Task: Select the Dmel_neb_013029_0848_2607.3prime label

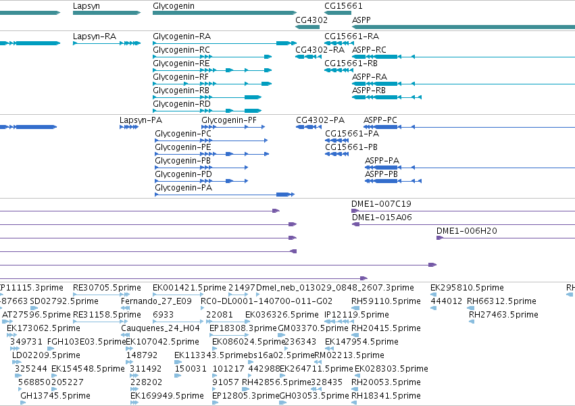Action: point(335,288)
